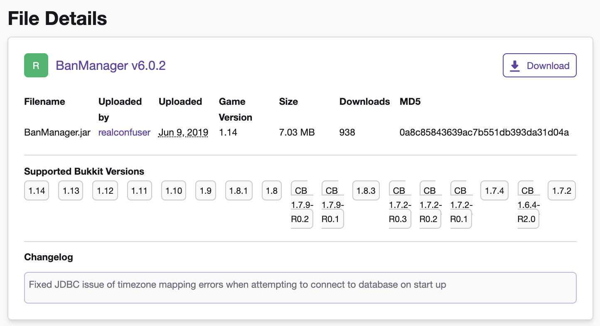This screenshot has height=326, width=600.
Task: Click the BanManager.jar filename text
Action: [x=57, y=133]
